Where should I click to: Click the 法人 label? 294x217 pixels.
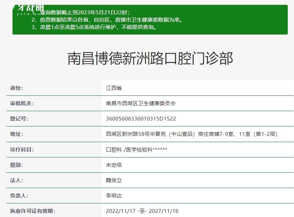pyautogui.click(x=17, y=180)
